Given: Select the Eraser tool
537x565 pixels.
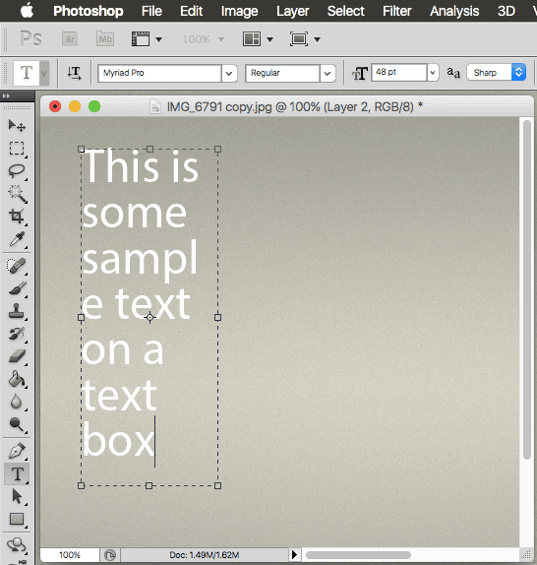Looking at the screenshot, I should pyautogui.click(x=17, y=356).
